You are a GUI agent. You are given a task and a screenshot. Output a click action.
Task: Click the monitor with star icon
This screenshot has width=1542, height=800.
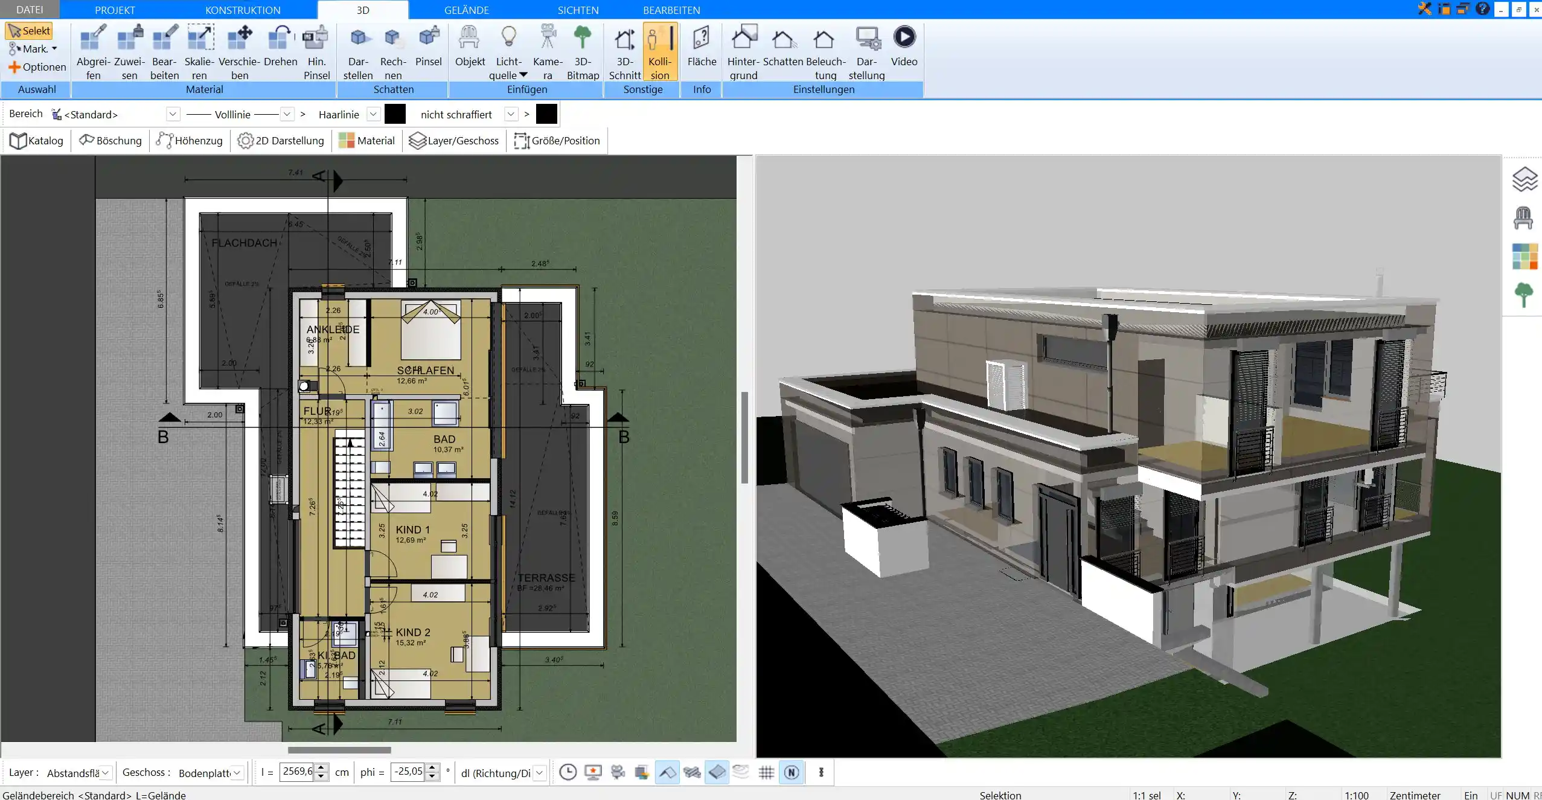point(593,772)
